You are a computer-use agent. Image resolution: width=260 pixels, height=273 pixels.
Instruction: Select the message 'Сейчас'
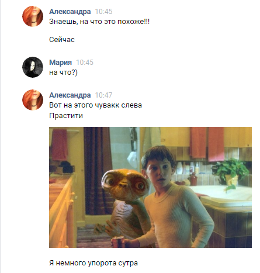62,40
